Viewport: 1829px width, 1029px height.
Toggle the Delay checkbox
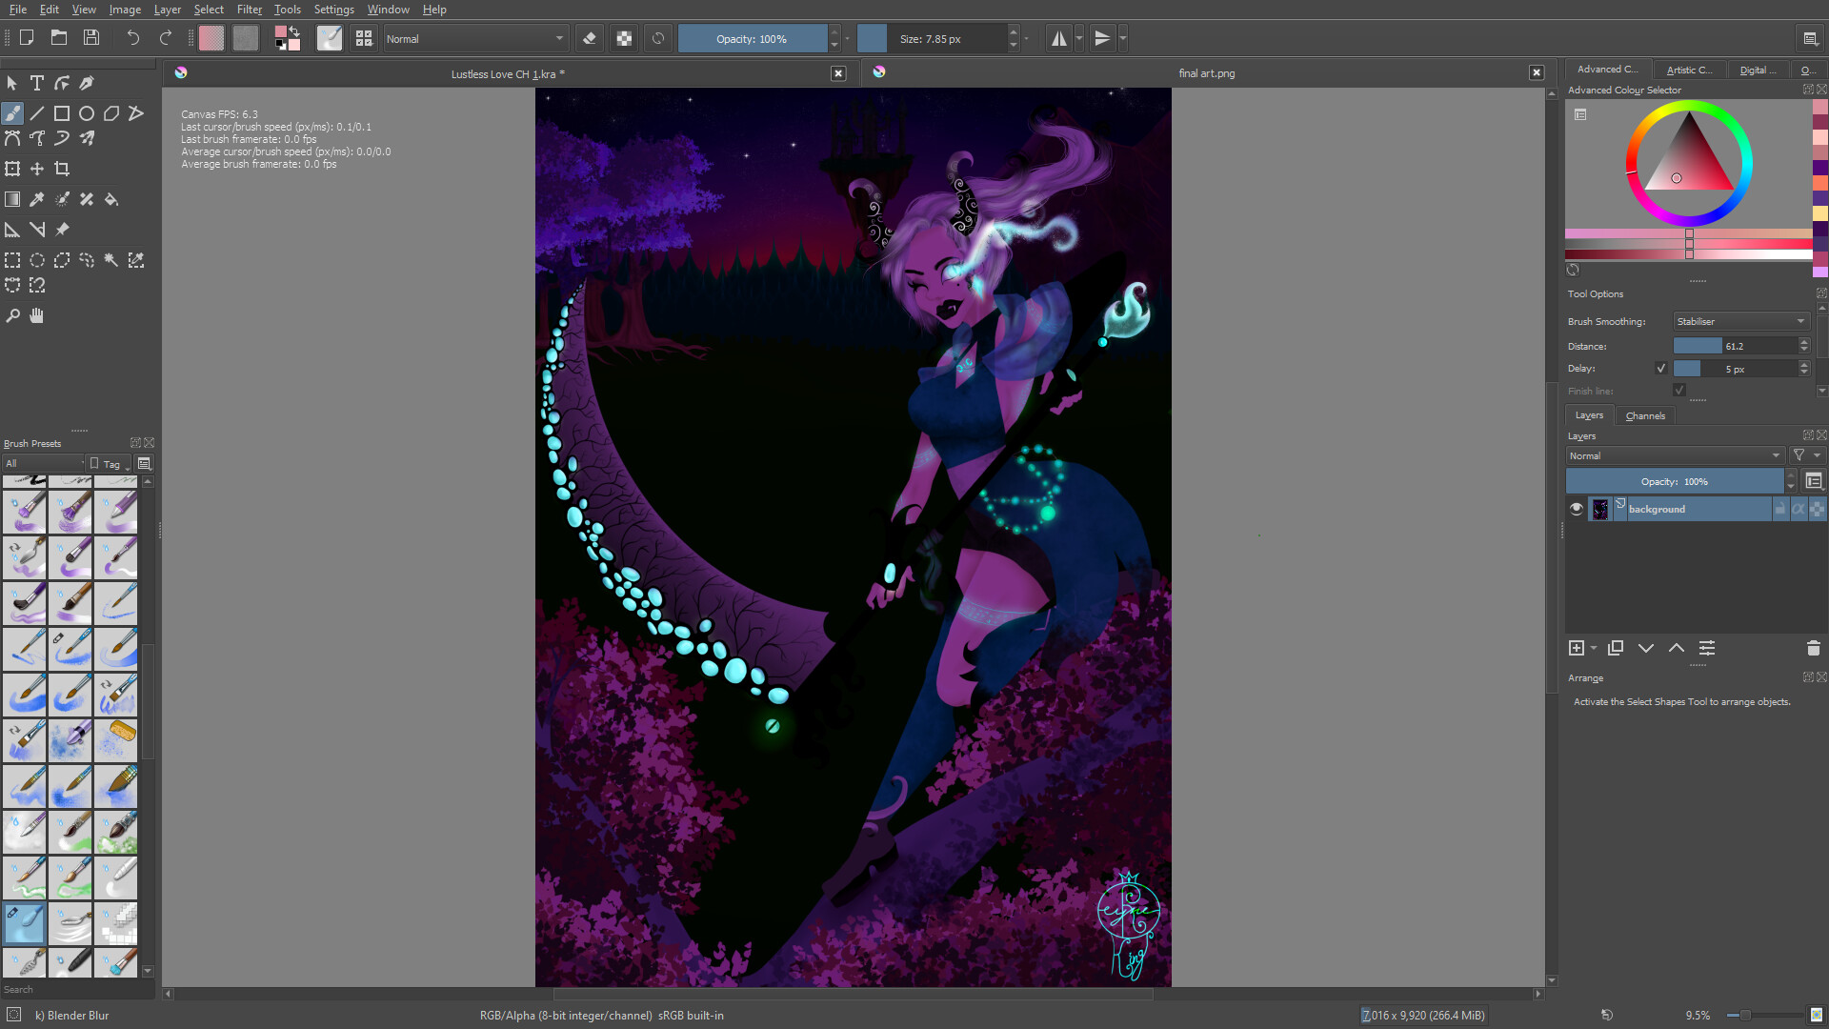(x=1661, y=369)
